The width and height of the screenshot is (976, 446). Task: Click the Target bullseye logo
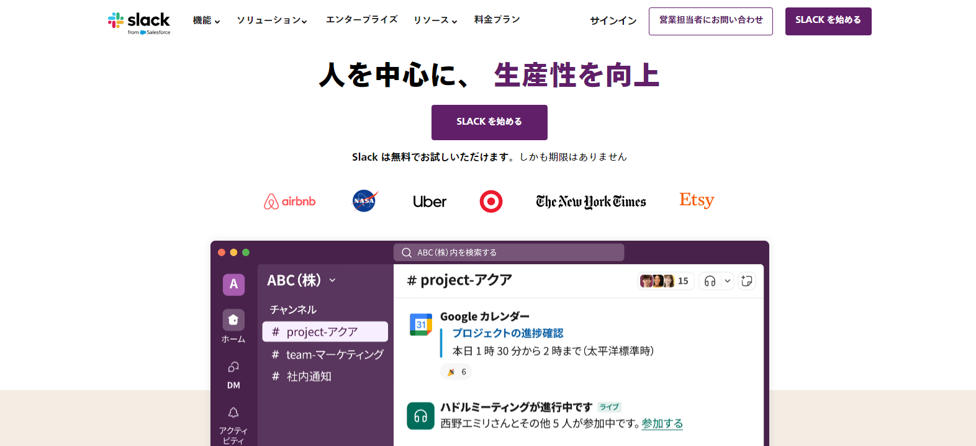[x=491, y=202]
